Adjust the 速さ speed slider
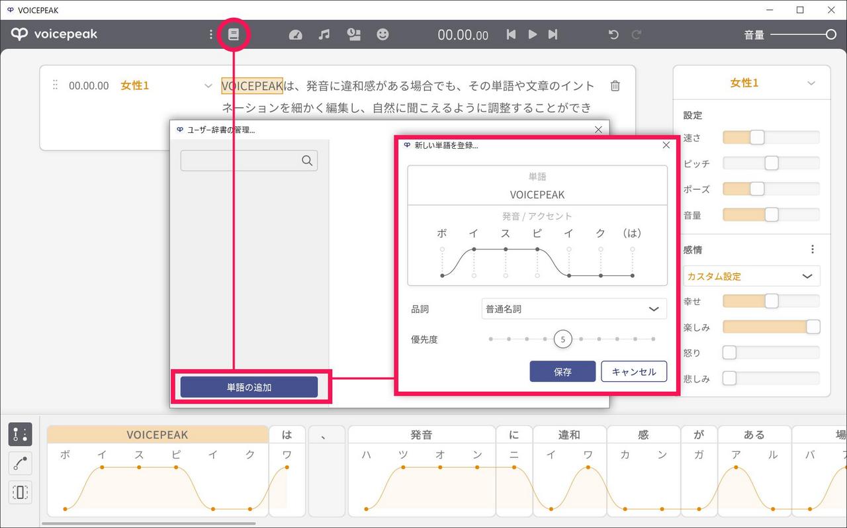 (x=771, y=138)
